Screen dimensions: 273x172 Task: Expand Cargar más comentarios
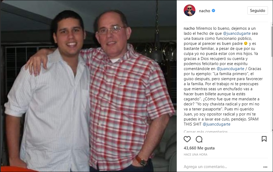click(x=206, y=131)
